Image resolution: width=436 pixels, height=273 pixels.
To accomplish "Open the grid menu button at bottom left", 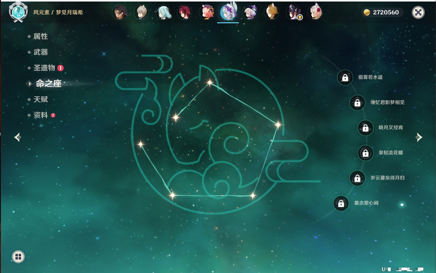I will (x=18, y=257).
